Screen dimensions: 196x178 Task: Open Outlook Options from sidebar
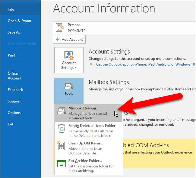pyautogui.click(x=14, y=113)
